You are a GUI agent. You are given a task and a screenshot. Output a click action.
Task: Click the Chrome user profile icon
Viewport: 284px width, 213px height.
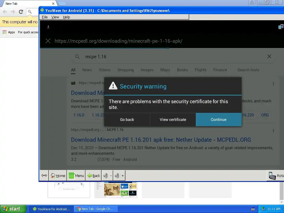click(252, 2)
